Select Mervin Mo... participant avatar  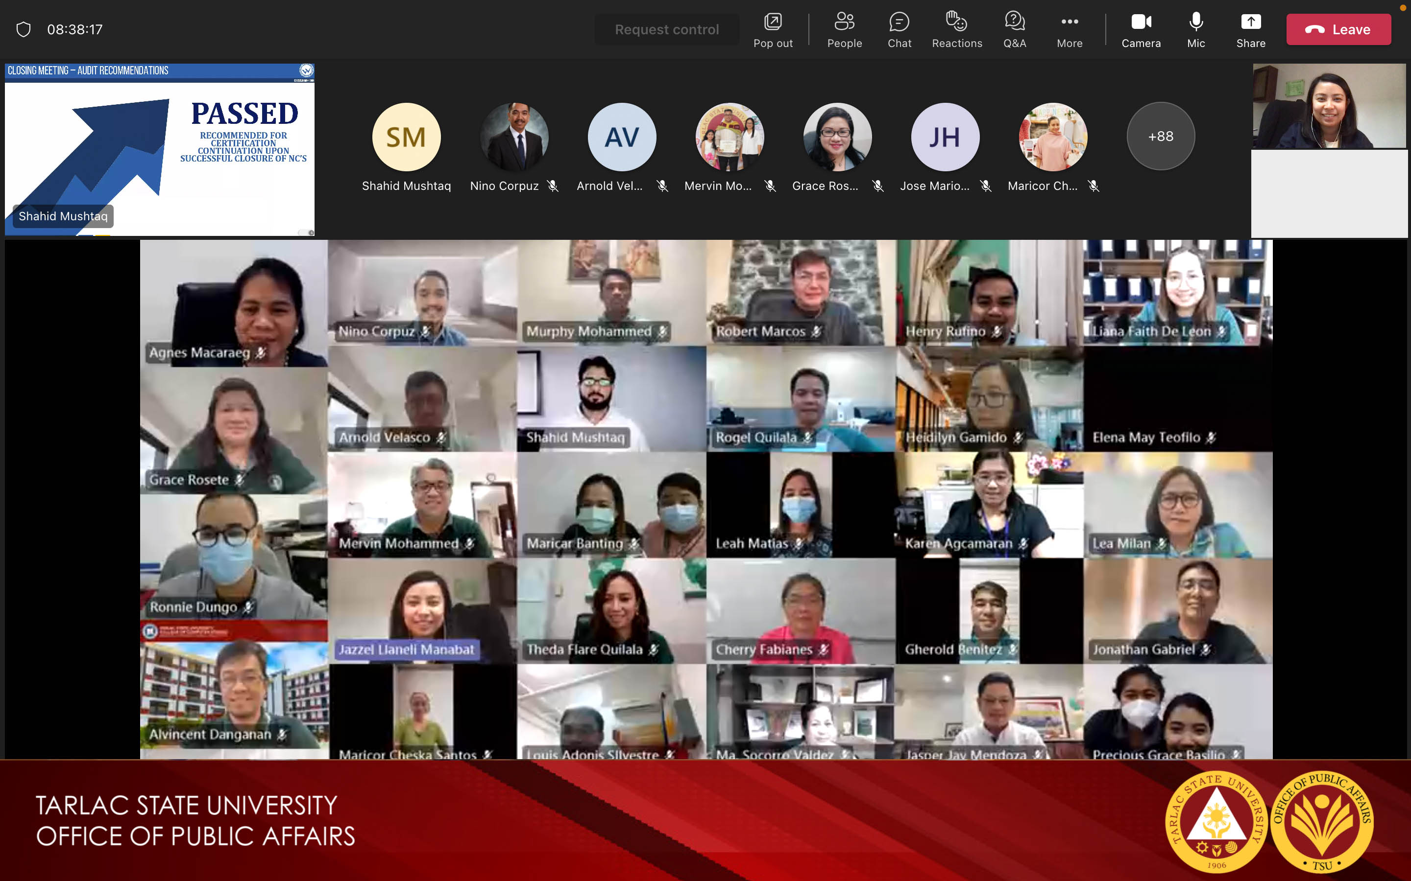(730, 137)
